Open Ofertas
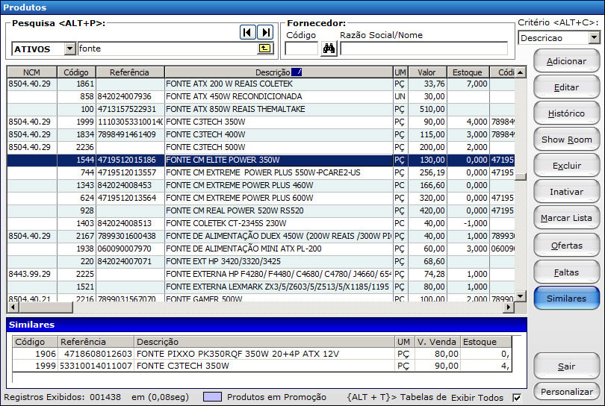This screenshot has height=406, width=605. click(566, 246)
